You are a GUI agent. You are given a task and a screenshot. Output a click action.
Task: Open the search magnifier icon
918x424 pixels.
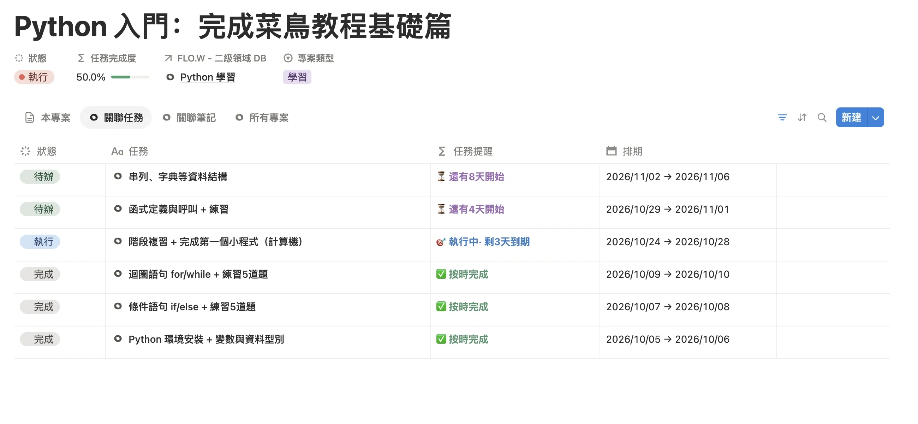(822, 117)
